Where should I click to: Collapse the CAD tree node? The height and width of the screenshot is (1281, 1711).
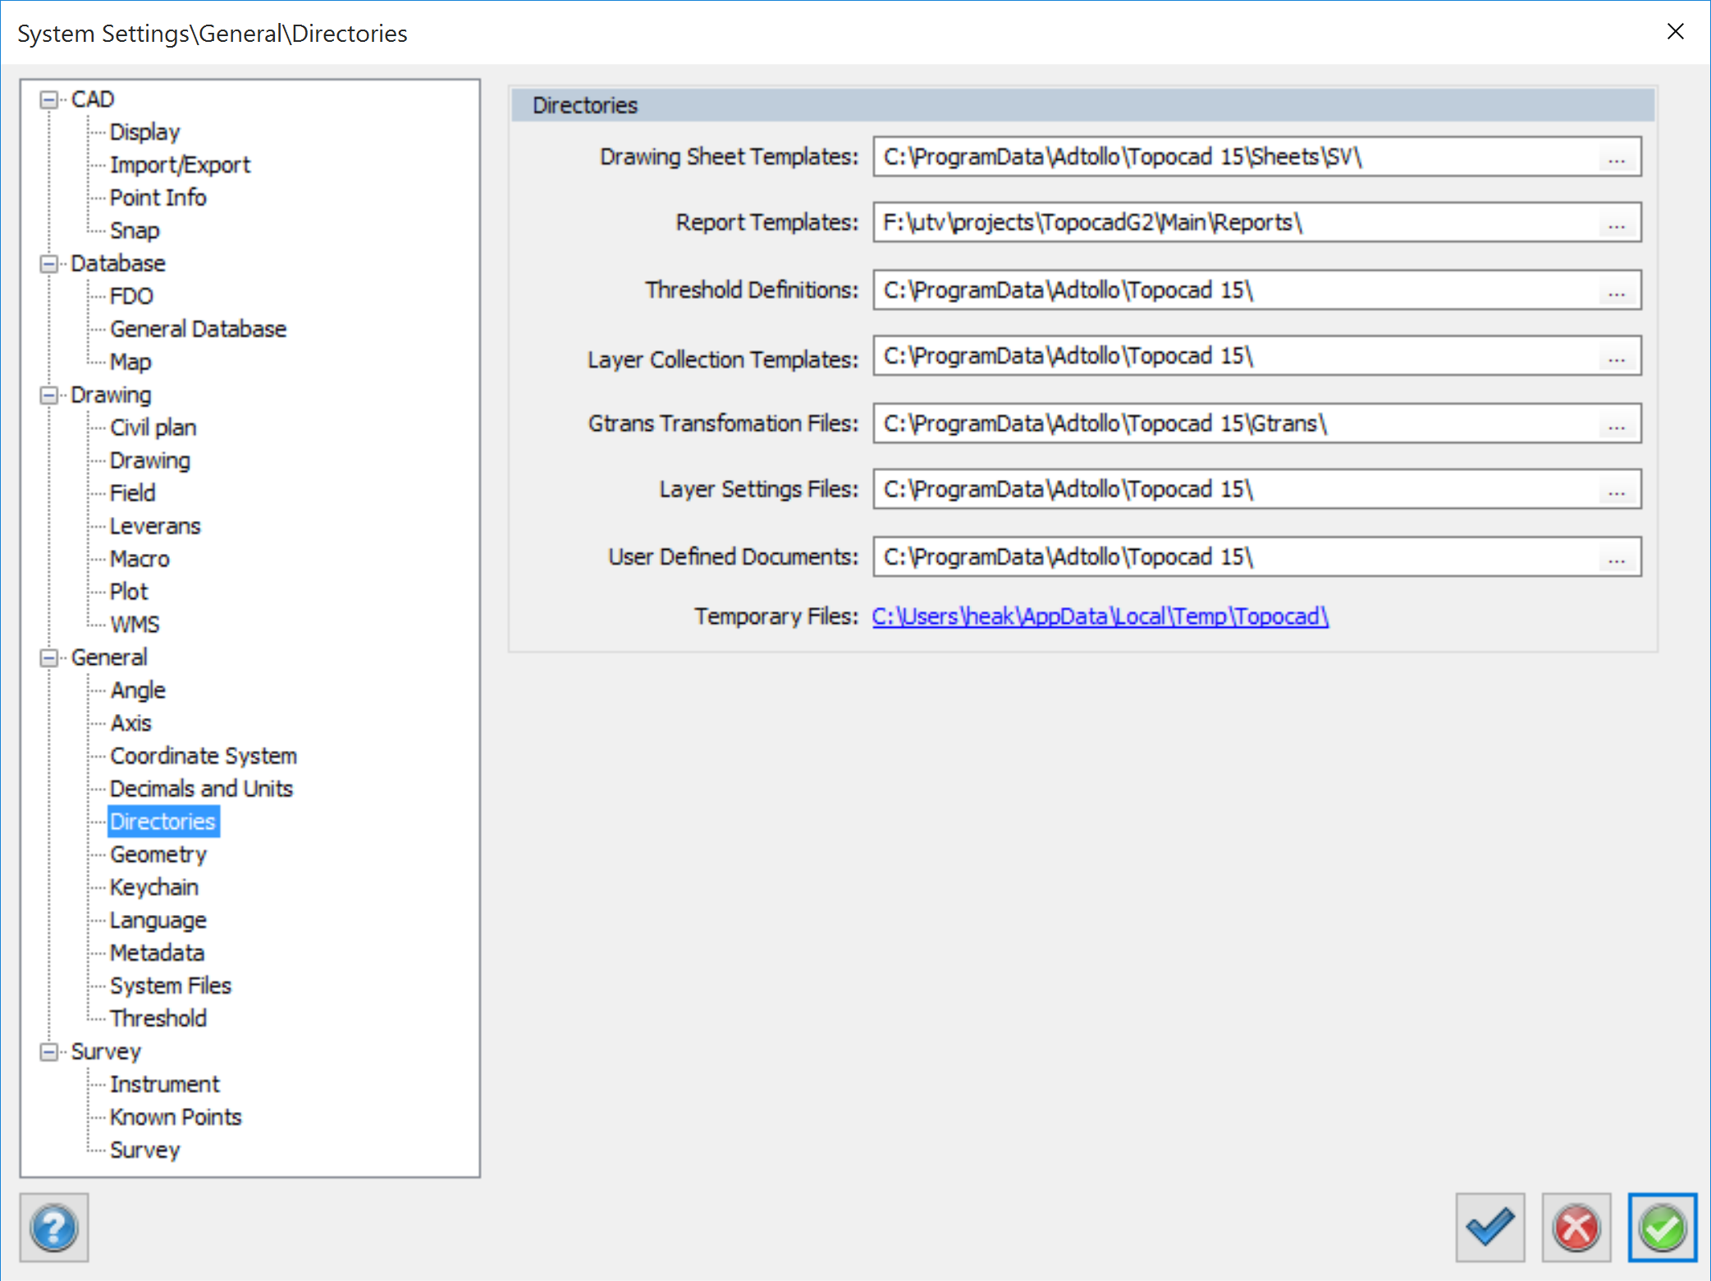click(x=49, y=99)
